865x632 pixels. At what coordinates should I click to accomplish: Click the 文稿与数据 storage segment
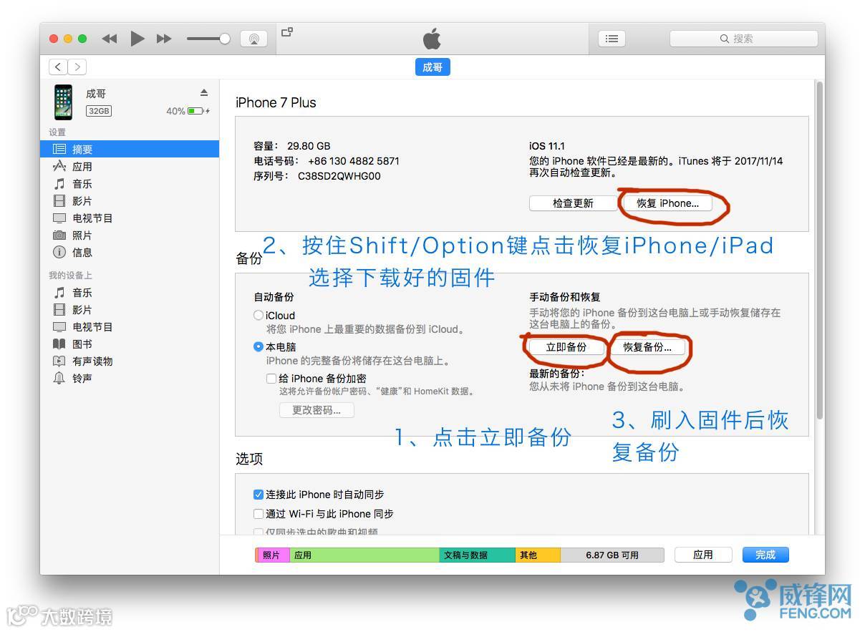[477, 555]
